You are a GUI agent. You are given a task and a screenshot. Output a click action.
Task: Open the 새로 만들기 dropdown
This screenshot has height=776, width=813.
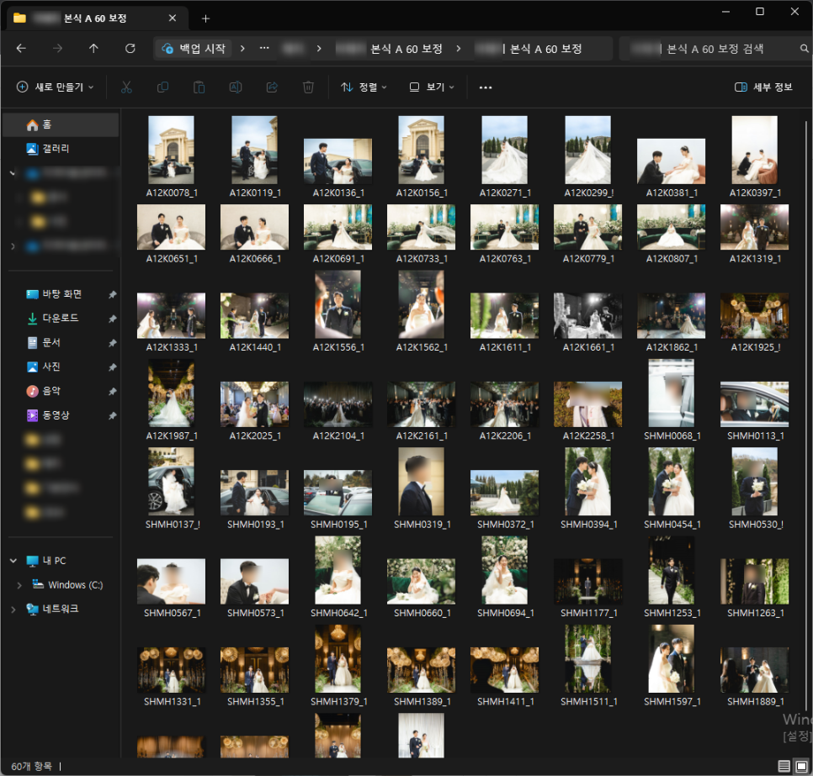click(55, 87)
